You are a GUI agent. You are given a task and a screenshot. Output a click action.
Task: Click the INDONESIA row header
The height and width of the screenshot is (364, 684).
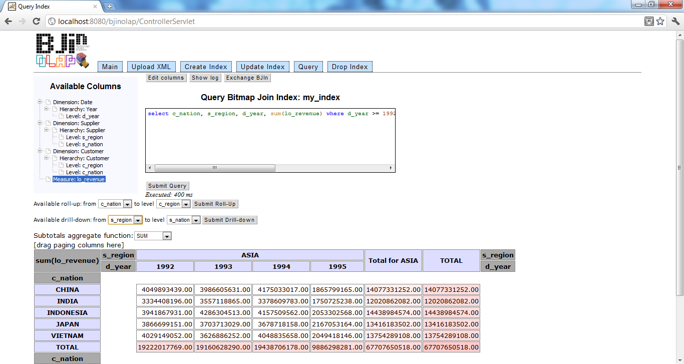(x=67, y=312)
